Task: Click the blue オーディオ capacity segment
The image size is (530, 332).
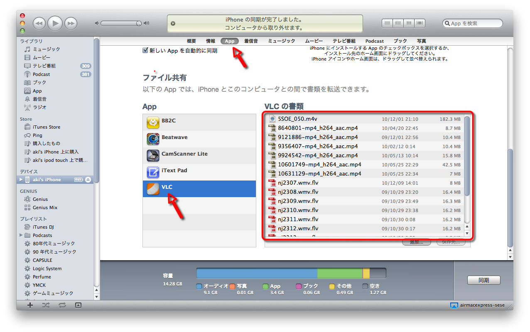Action: click(257, 273)
